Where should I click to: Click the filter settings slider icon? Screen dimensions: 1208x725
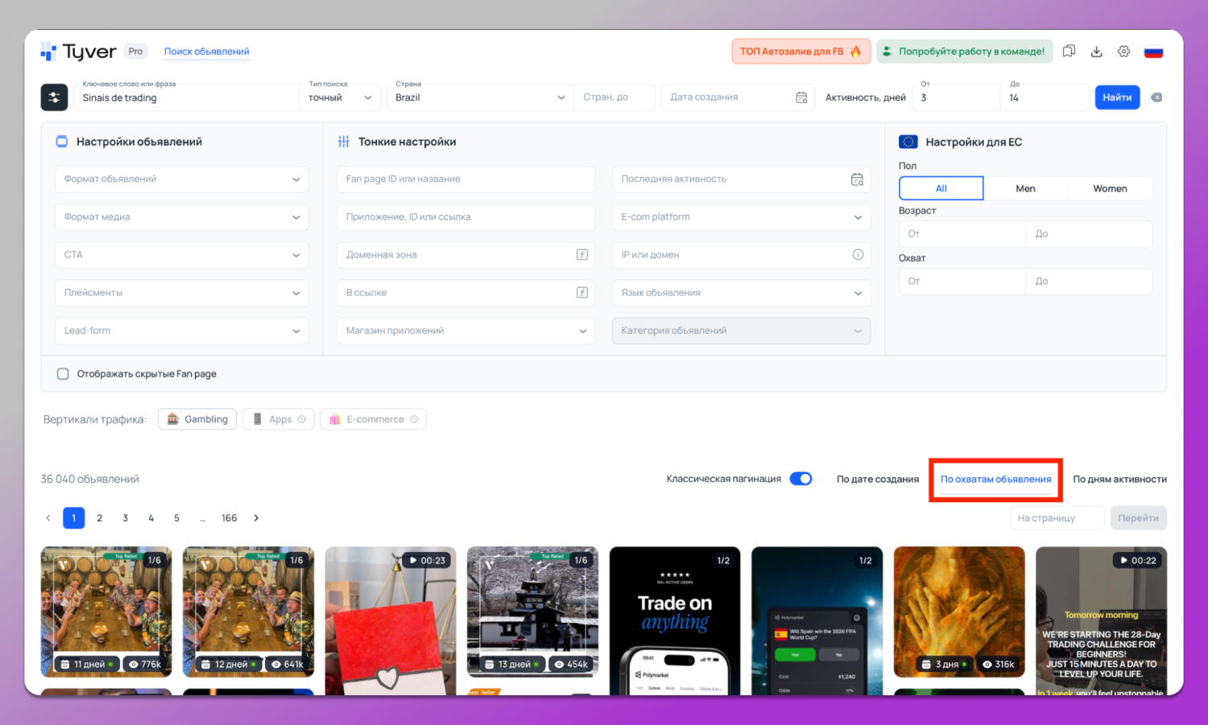[54, 97]
